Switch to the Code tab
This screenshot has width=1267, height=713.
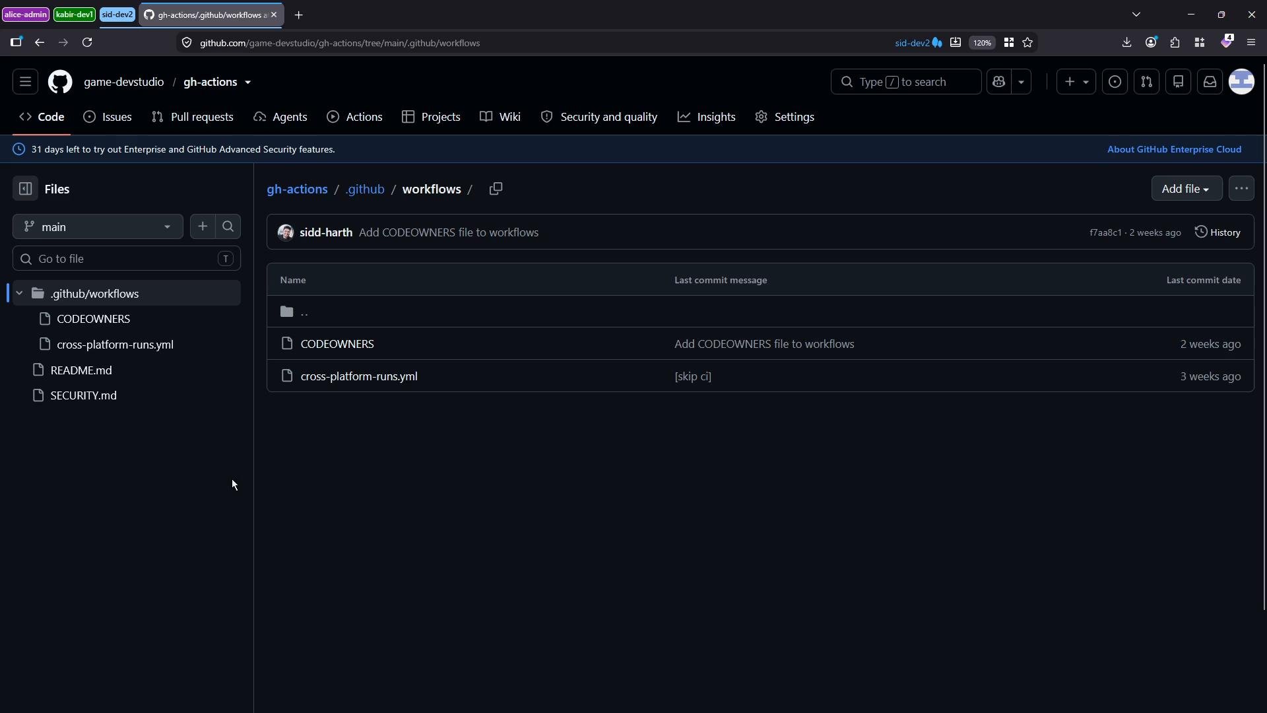click(42, 117)
